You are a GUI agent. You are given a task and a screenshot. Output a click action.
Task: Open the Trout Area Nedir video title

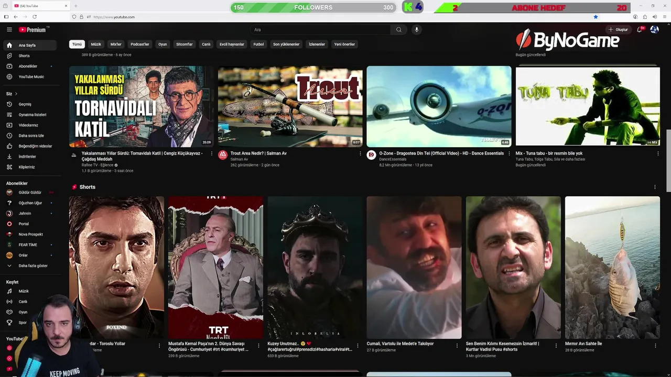[x=258, y=153]
